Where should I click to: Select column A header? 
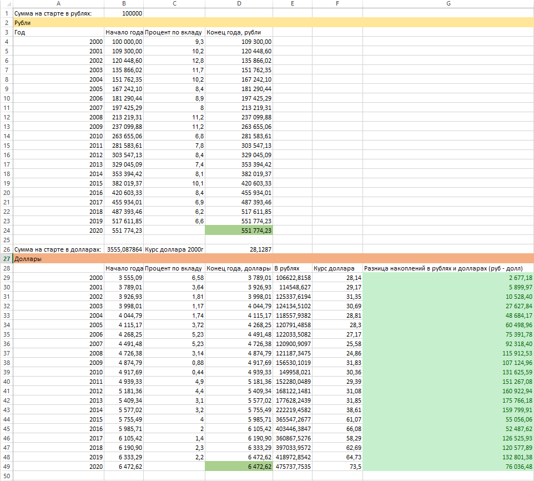(58, 4)
